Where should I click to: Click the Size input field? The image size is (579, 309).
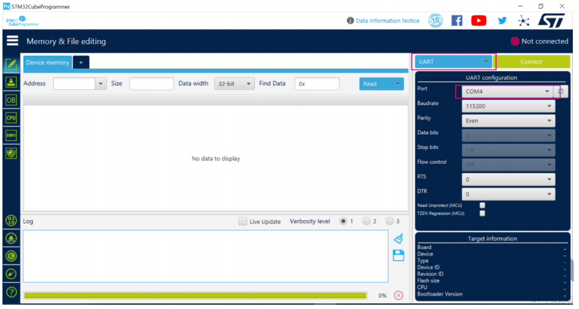pyautogui.click(x=152, y=83)
